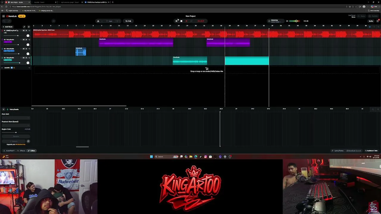The image size is (381, 214).
Task: Solo track 02 Voice/Audio
Action: 26,40
